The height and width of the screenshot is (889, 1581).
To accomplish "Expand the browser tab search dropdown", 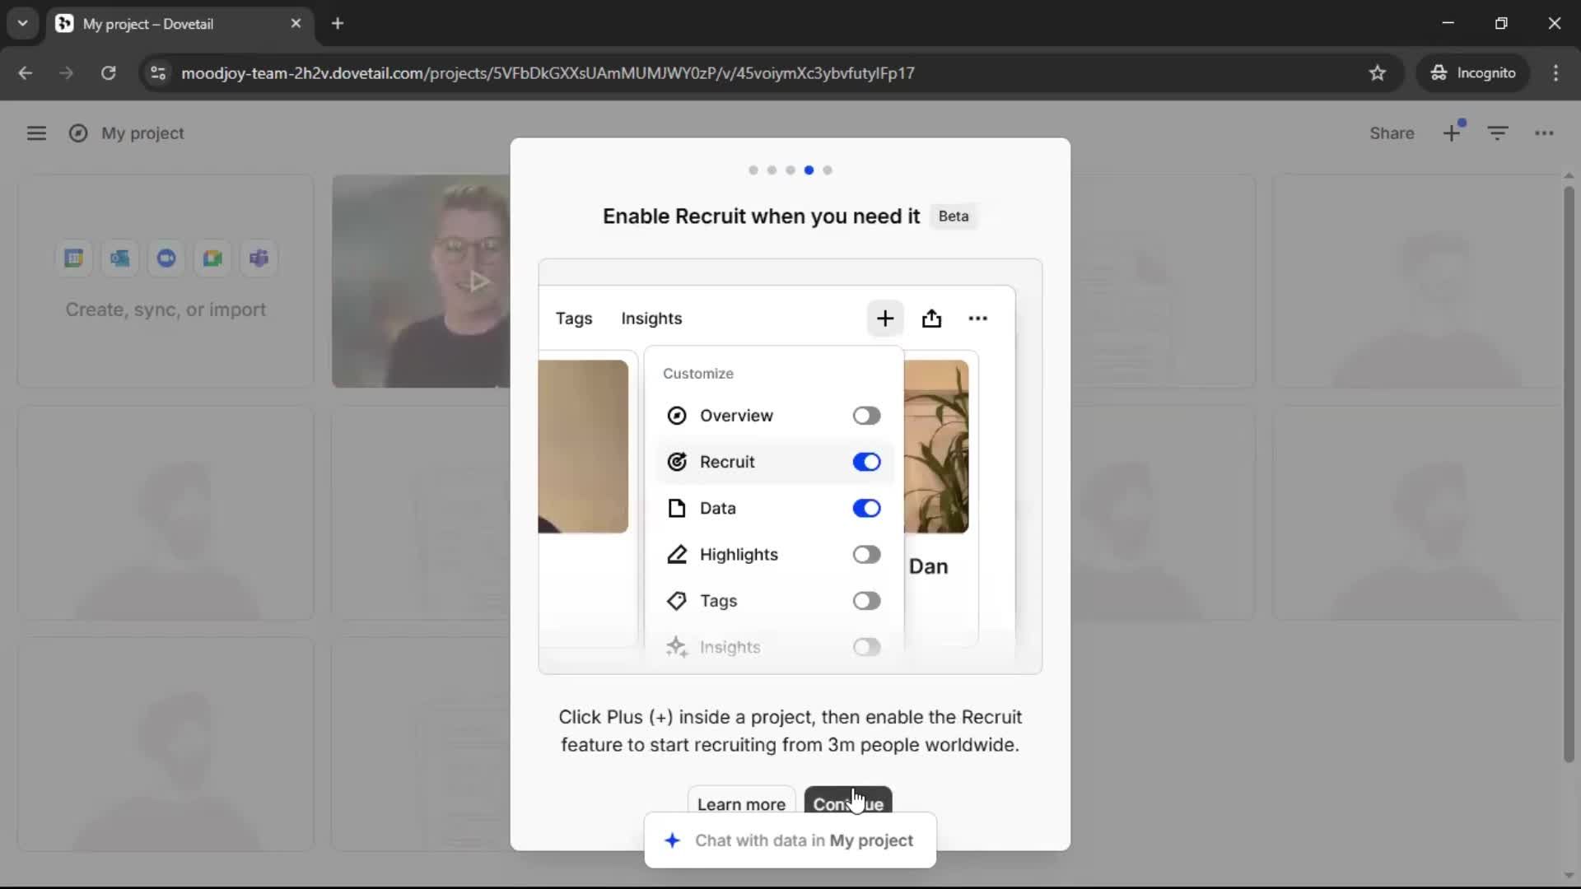I will [x=22, y=24].
